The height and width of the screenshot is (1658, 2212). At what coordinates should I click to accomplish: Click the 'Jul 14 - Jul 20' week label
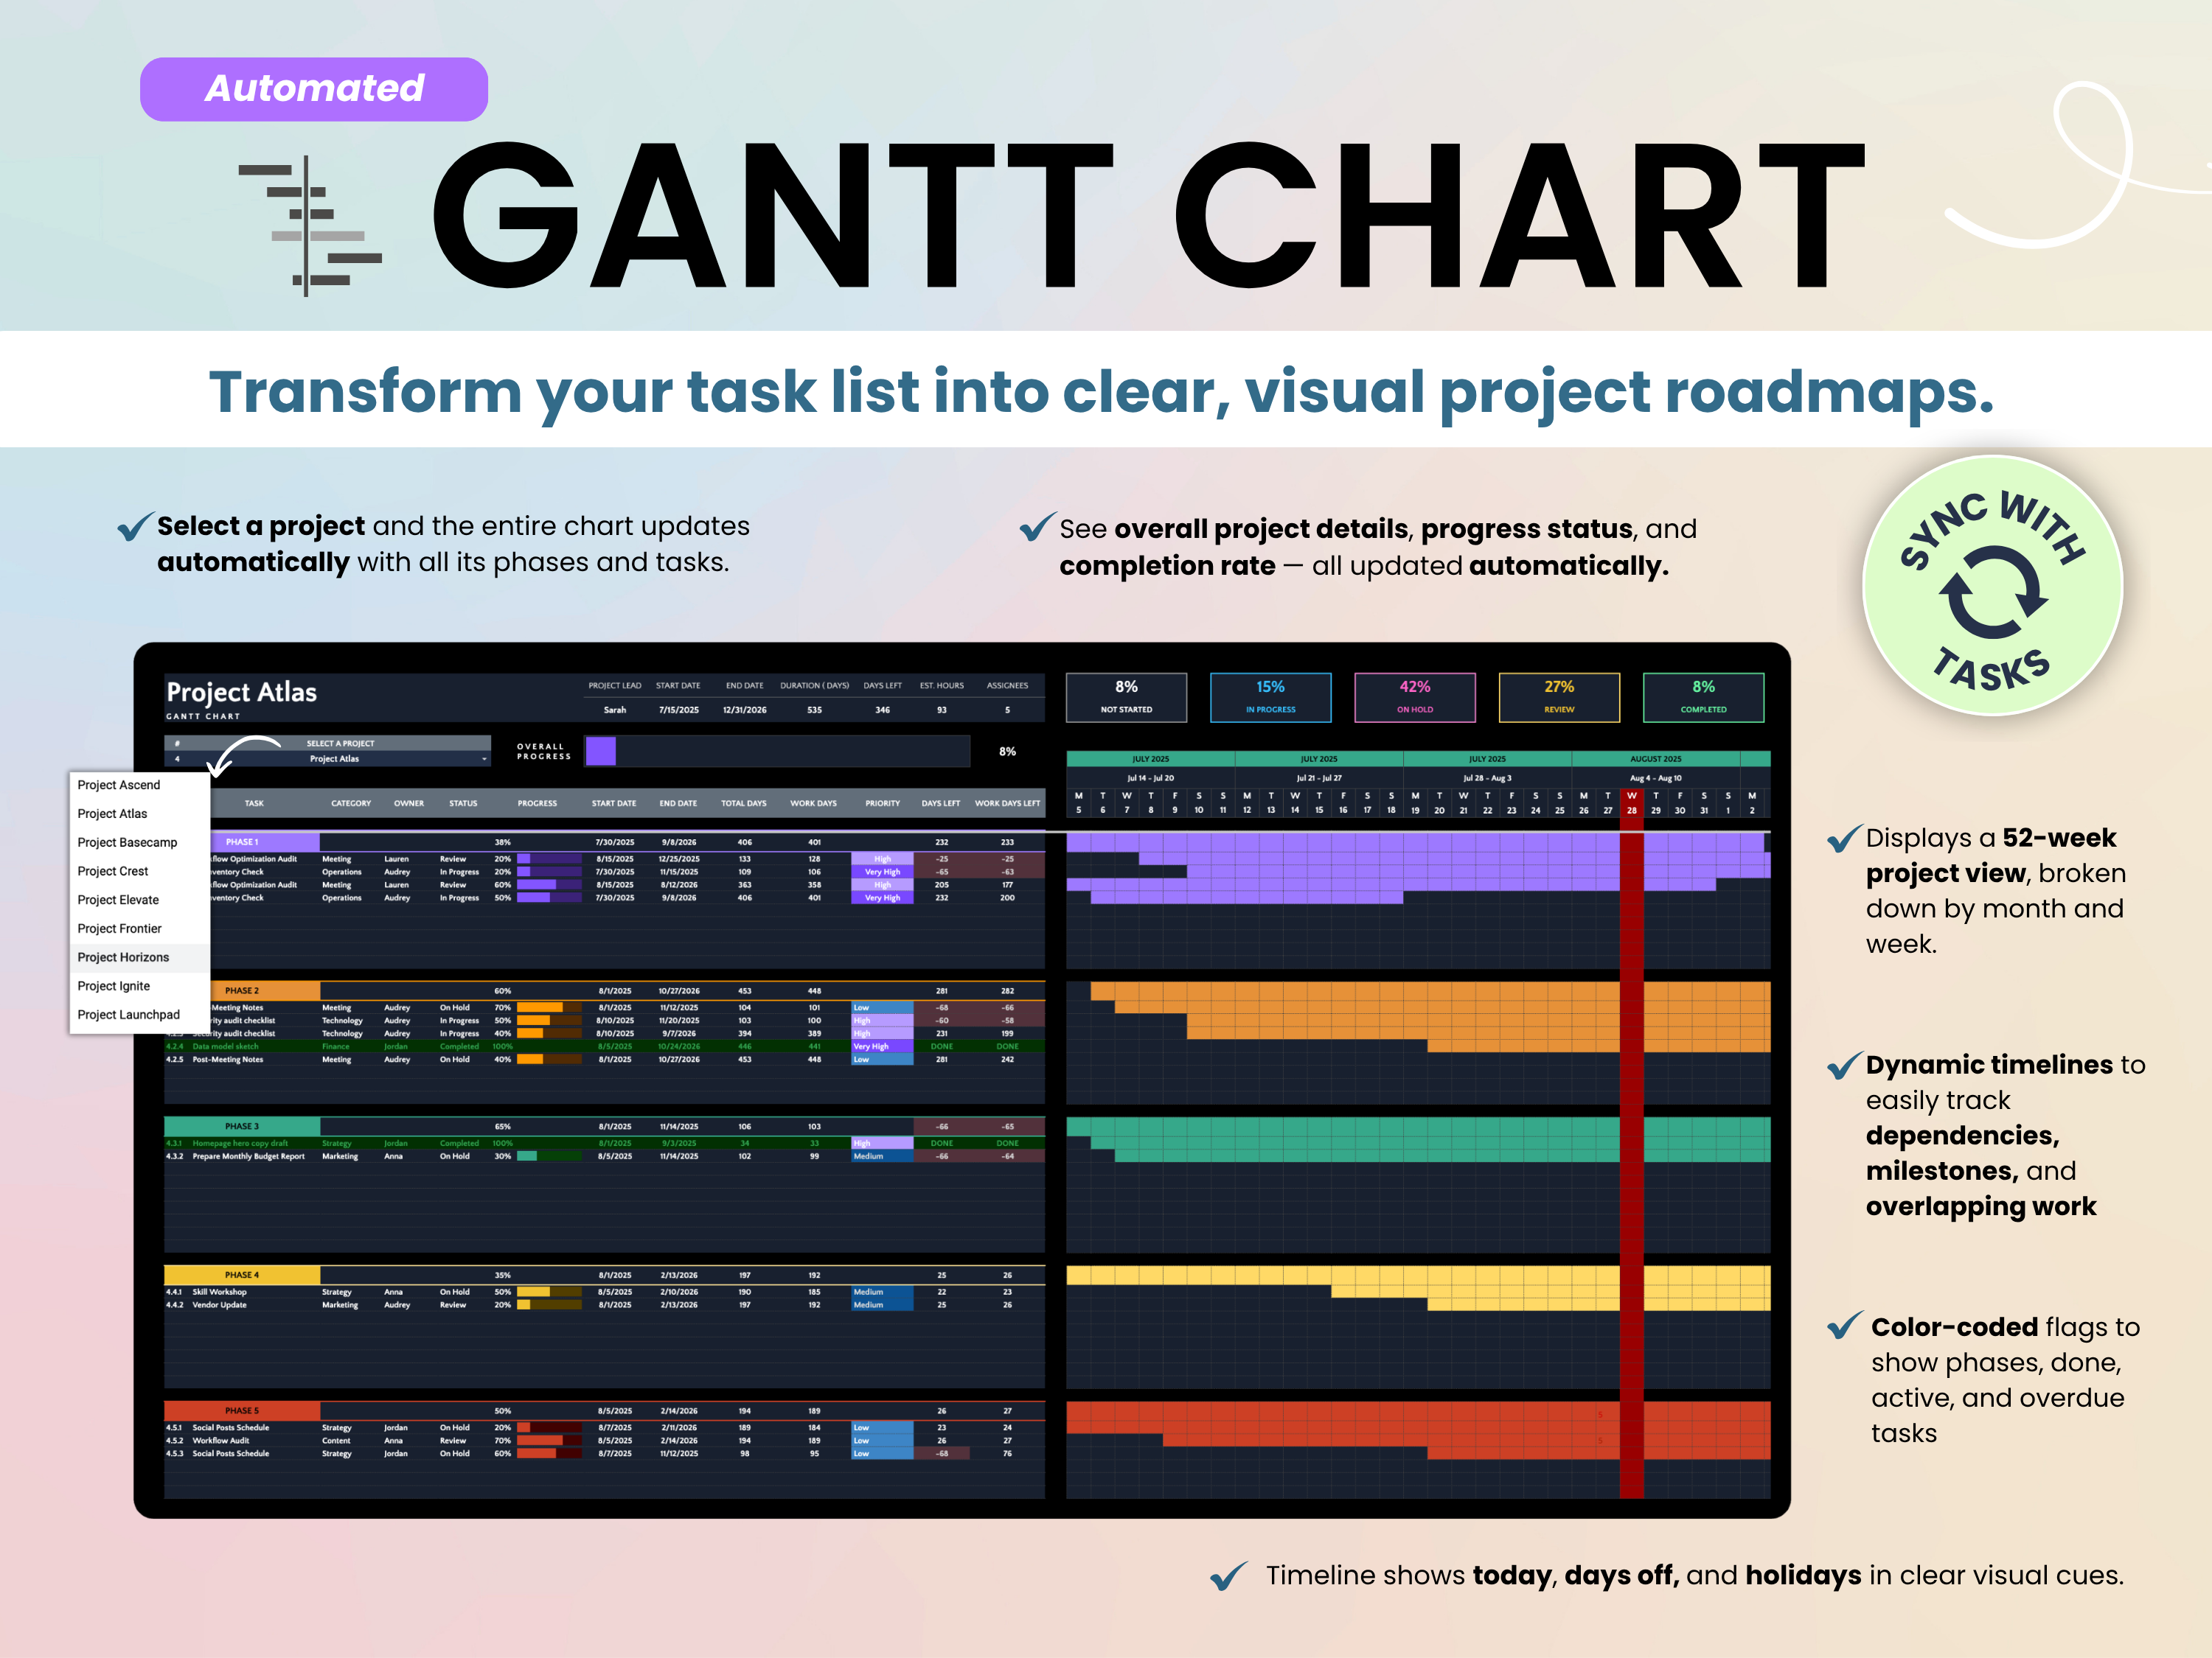(1150, 777)
